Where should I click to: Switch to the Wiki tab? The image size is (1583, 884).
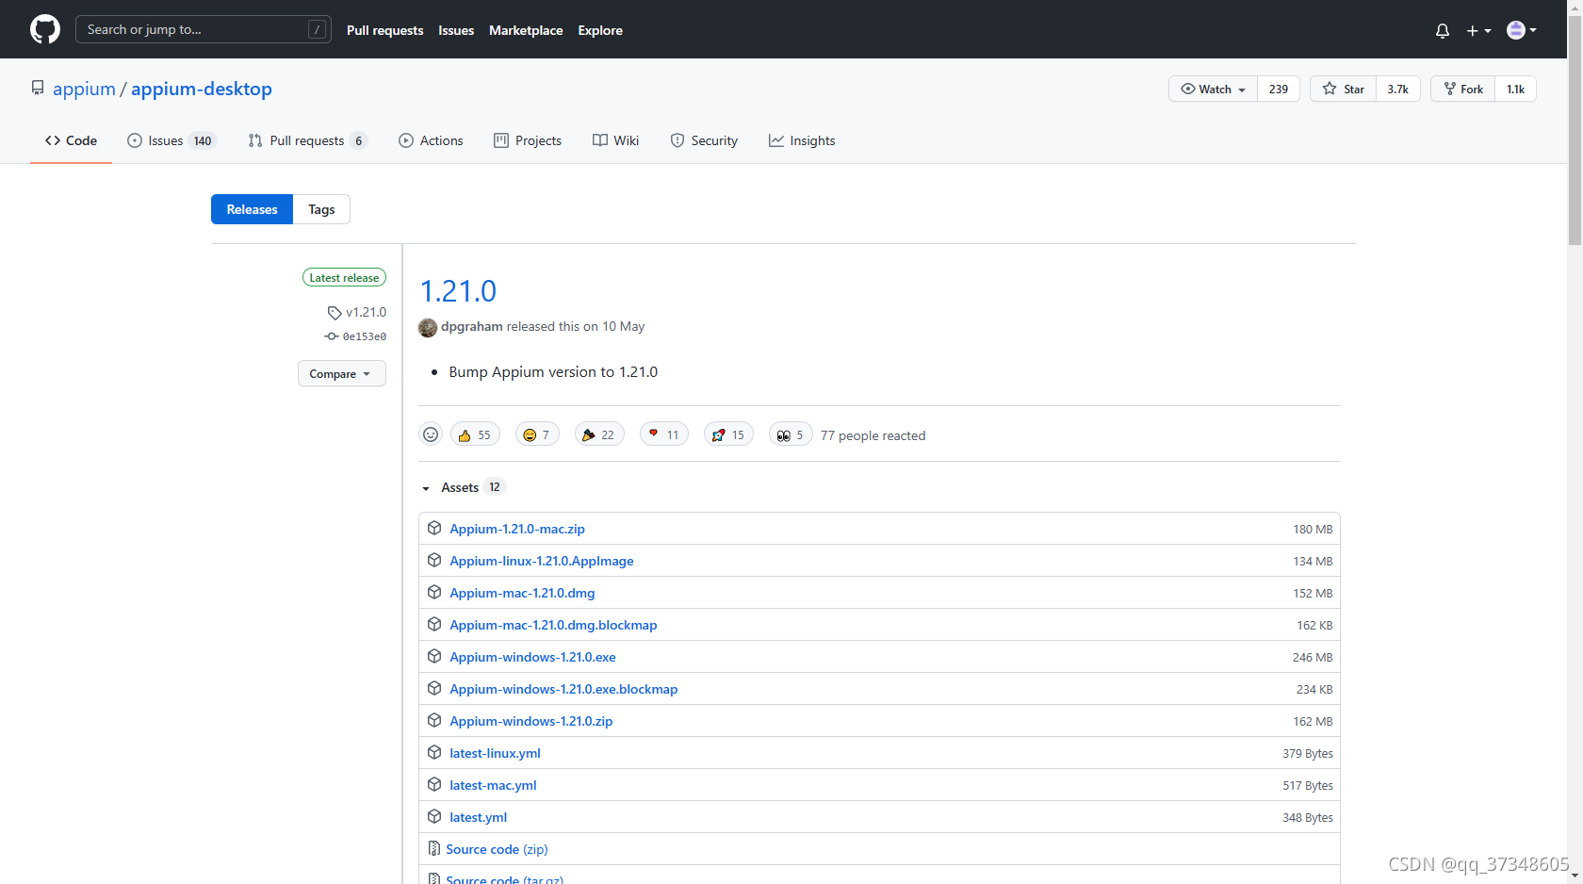point(615,140)
